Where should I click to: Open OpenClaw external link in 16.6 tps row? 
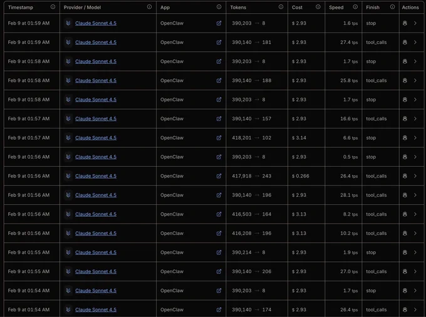coord(219,118)
